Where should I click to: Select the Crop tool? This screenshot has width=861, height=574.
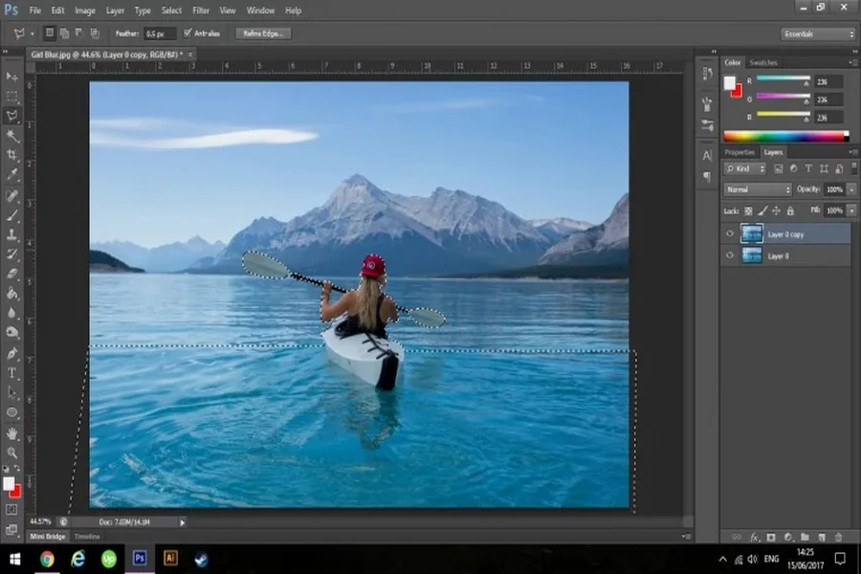(12, 155)
